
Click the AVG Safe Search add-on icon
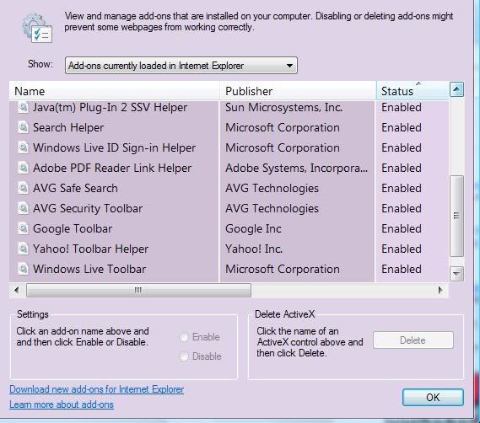[24, 188]
